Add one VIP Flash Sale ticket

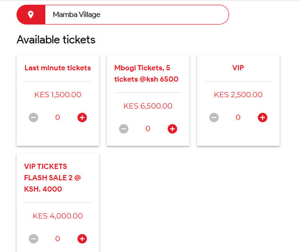coord(82,239)
